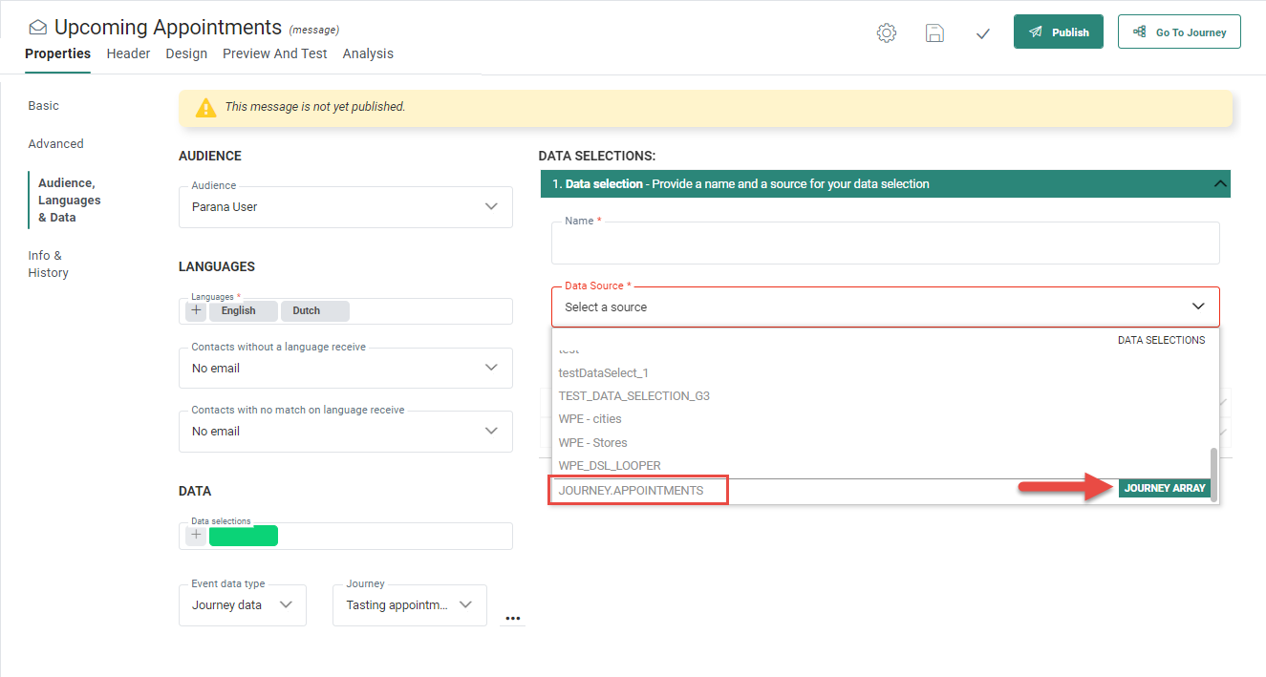The height and width of the screenshot is (677, 1266).
Task: Click the envelope icon beside message title
Action: pyautogui.click(x=38, y=28)
